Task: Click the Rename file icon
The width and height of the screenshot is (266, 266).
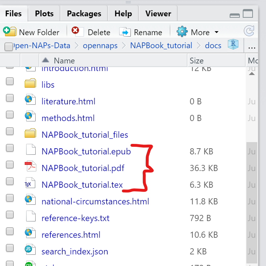Action: pyautogui.click(x=125, y=32)
